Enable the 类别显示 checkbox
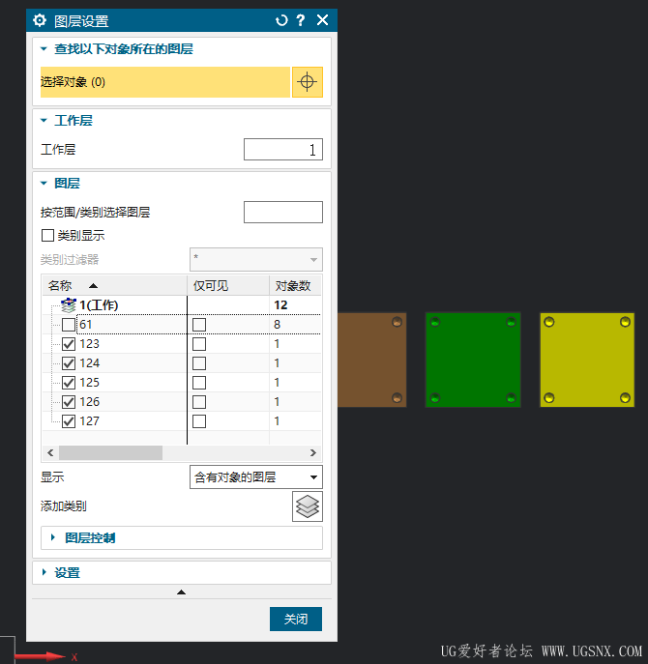 point(47,236)
